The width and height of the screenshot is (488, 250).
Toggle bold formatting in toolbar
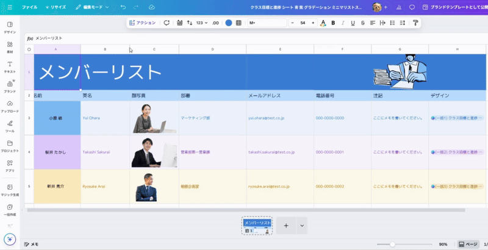(332, 23)
